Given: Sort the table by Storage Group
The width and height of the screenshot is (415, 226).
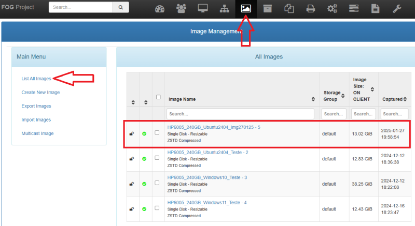Looking at the screenshot, I should pyautogui.click(x=343, y=96).
